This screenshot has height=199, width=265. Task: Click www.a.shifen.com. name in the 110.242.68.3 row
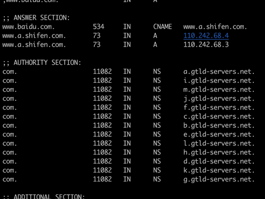coord(34,45)
